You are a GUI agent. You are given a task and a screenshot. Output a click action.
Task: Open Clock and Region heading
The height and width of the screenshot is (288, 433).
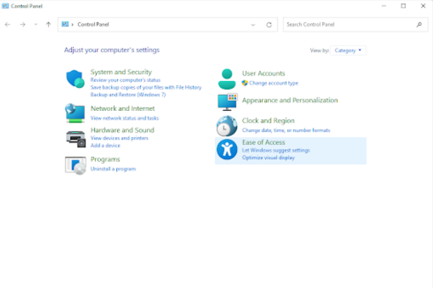point(268,121)
